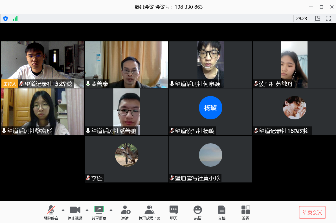Image resolution: width=336 pixels, height=223 pixels.
Task: Click the name label 望道记录社18级刘红
Action: (x=285, y=131)
